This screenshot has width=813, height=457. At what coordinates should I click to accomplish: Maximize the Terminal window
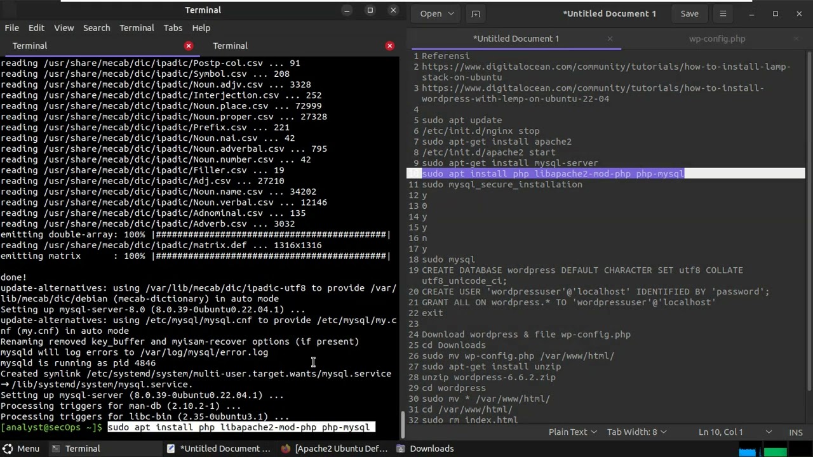pos(370,10)
